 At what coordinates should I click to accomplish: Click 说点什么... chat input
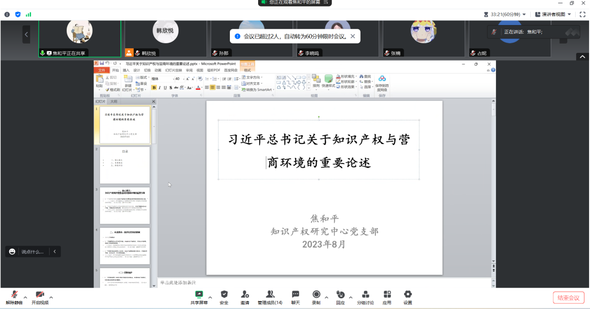[32, 252]
